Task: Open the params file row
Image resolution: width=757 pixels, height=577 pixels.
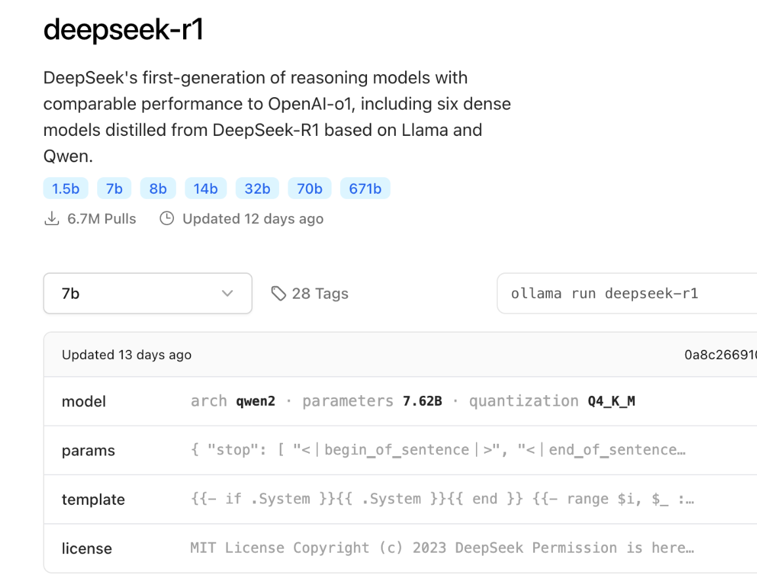Action: coord(400,450)
